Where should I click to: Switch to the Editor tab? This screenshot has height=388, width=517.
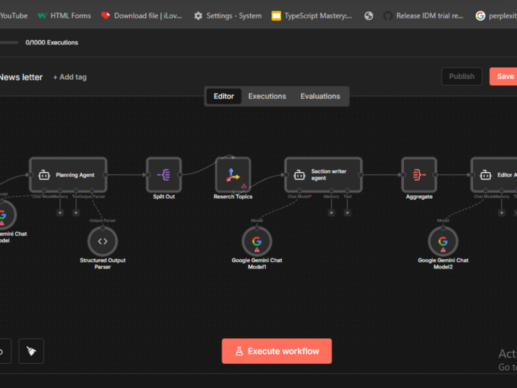(x=224, y=96)
